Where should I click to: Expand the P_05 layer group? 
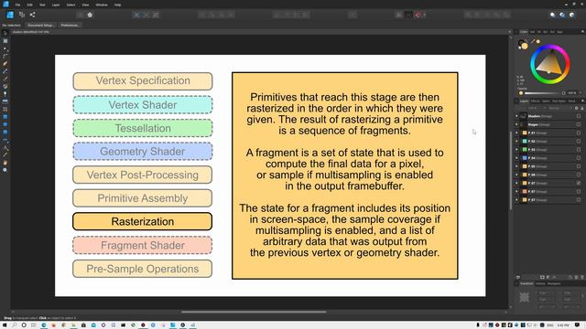pyautogui.click(x=516, y=166)
